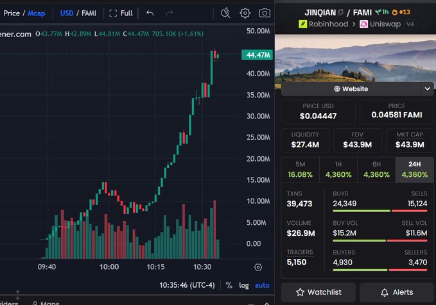Click the buyers versus sellers ratio bar
This screenshot has width=436, height=305.
pyautogui.click(x=380, y=270)
